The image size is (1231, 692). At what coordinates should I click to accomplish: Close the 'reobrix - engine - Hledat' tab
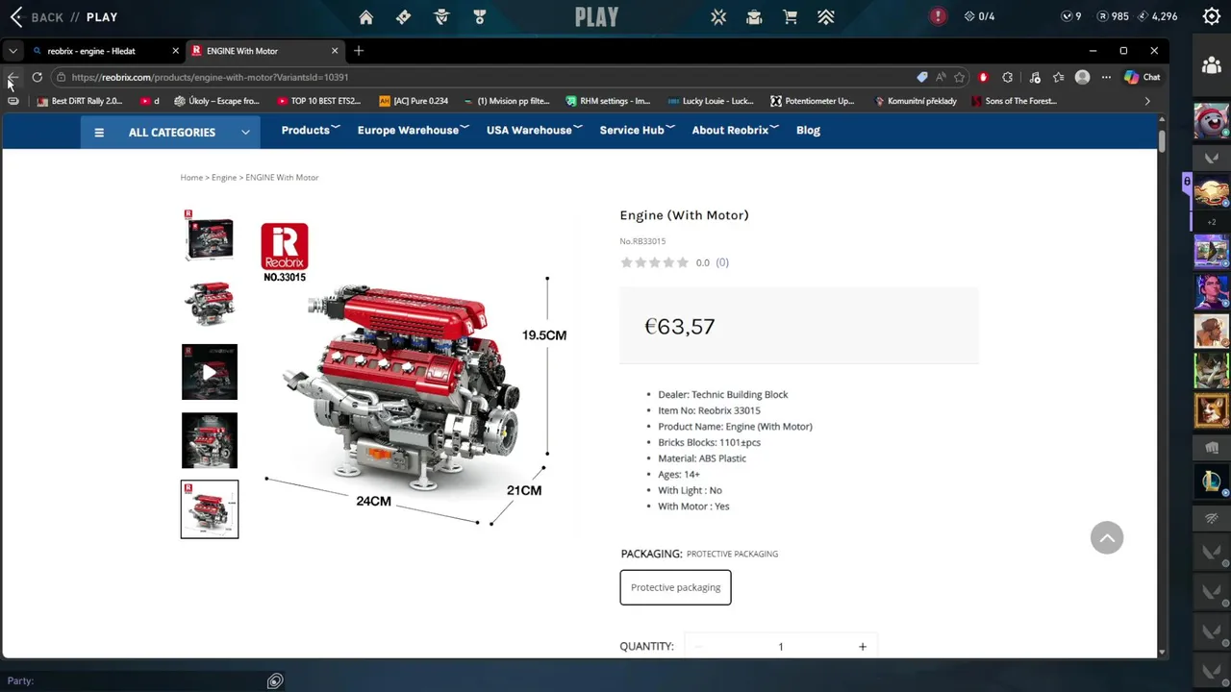click(175, 51)
